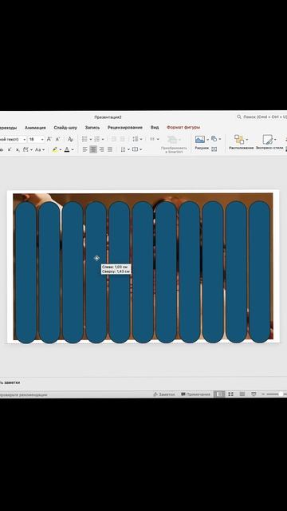Viewport: 287px width, 511px height.
Task: Open font color dropdown arrow
Action: click(73, 149)
